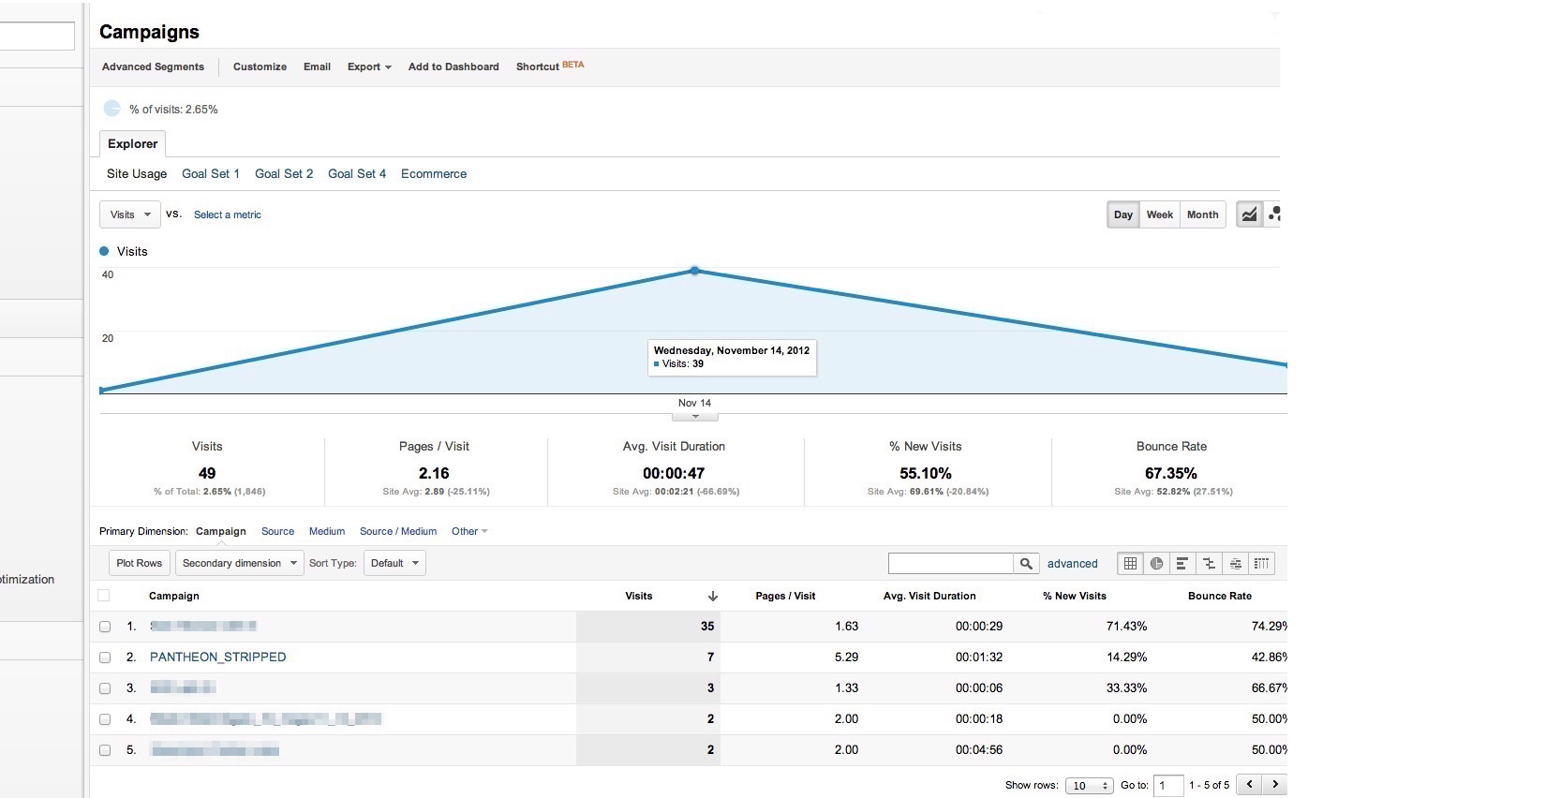Tick the checkbox for PANTHEON_STRIPPED row
1546x798 pixels.
(105, 658)
